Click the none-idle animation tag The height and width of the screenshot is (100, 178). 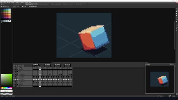point(36,64)
